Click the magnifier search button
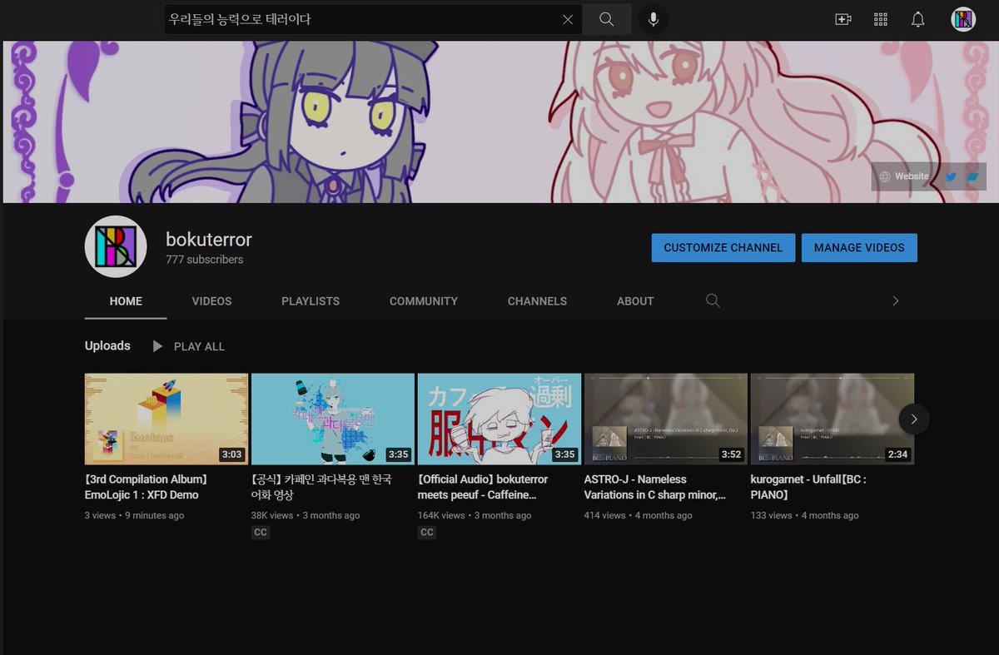The height and width of the screenshot is (655, 999). pos(606,19)
